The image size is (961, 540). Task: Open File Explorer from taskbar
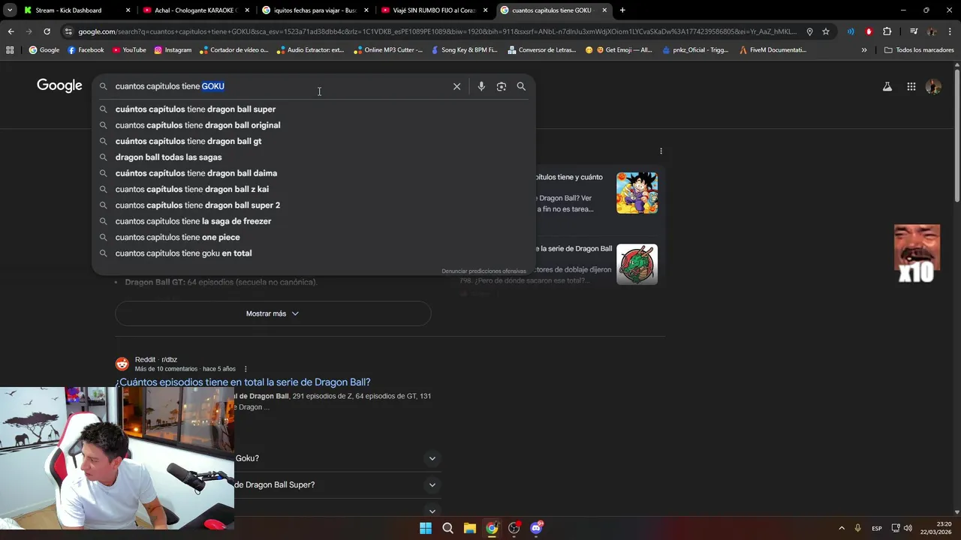[469, 528]
